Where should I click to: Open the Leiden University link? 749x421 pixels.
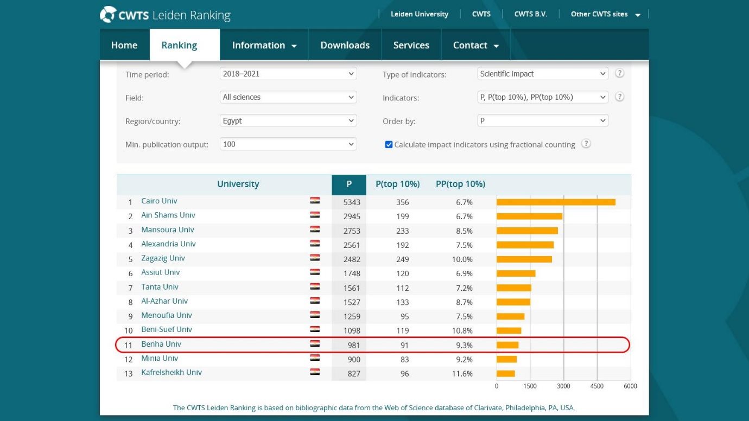pos(420,15)
